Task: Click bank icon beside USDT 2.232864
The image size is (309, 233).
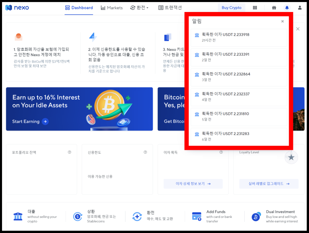Action: pos(197,74)
